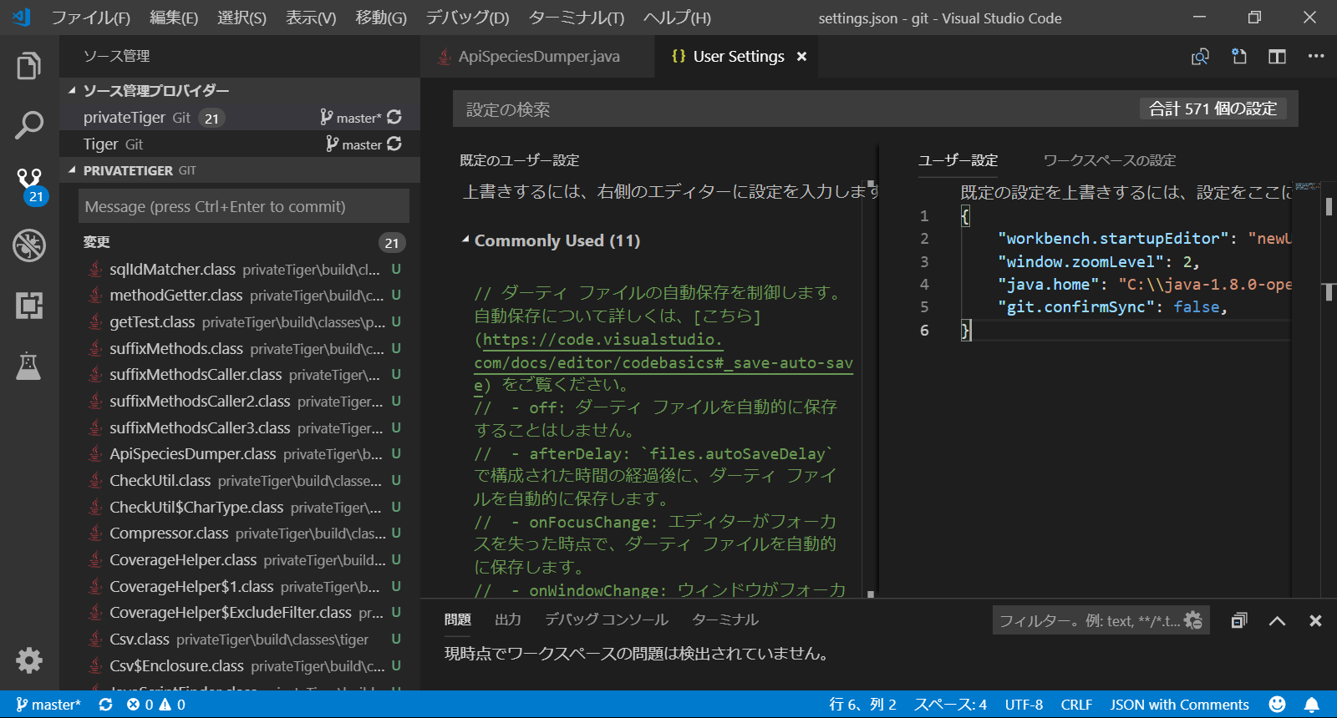This screenshot has height=718, width=1337.
Task: Open the 選択(S) menu
Action: (241, 18)
